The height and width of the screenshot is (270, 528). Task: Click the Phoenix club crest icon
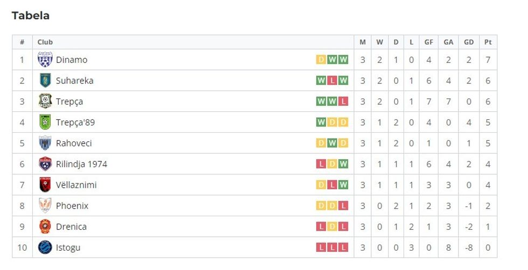(x=45, y=205)
